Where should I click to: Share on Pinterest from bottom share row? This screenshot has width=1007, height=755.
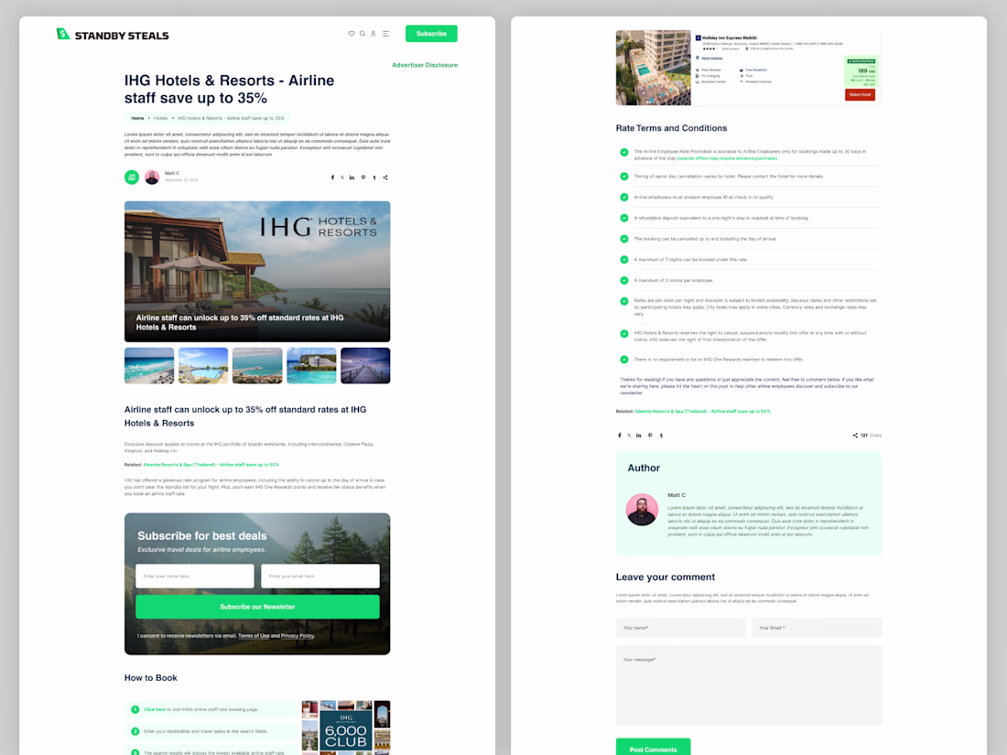(x=650, y=436)
